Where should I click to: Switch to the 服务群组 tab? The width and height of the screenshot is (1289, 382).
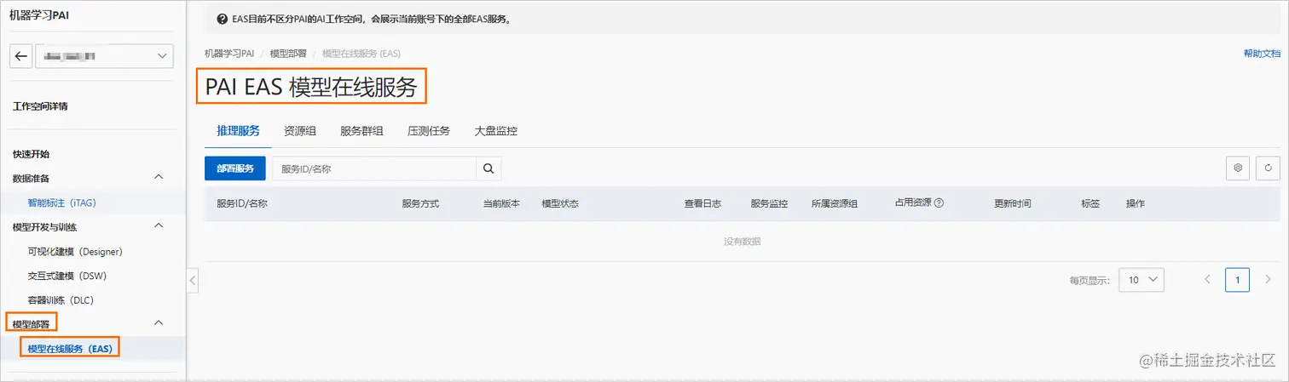click(x=361, y=131)
